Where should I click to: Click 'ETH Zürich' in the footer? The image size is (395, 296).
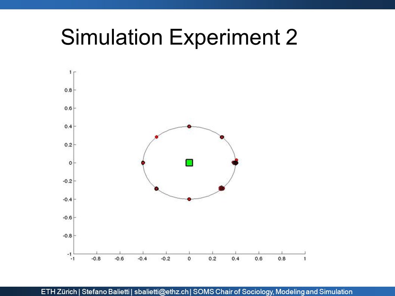pos(59,292)
